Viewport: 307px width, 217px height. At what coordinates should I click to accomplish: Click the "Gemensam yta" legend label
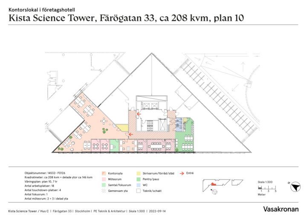[118, 191]
